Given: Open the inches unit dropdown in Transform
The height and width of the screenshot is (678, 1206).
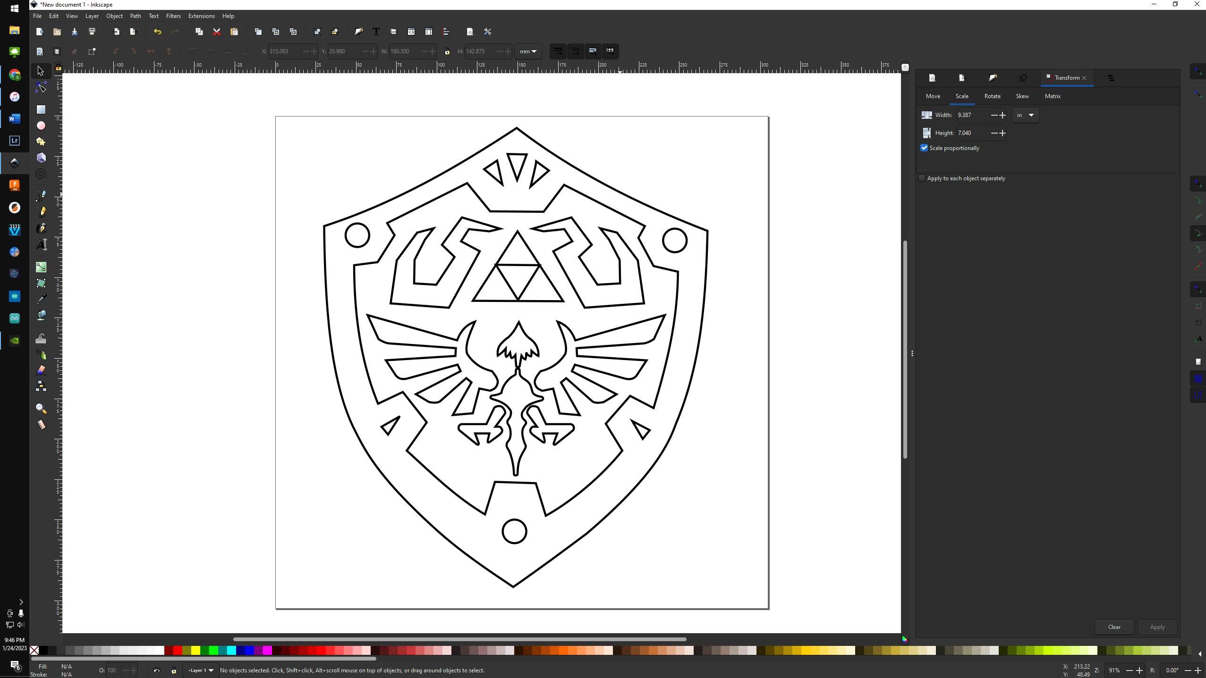Looking at the screenshot, I should tap(1025, 115).
